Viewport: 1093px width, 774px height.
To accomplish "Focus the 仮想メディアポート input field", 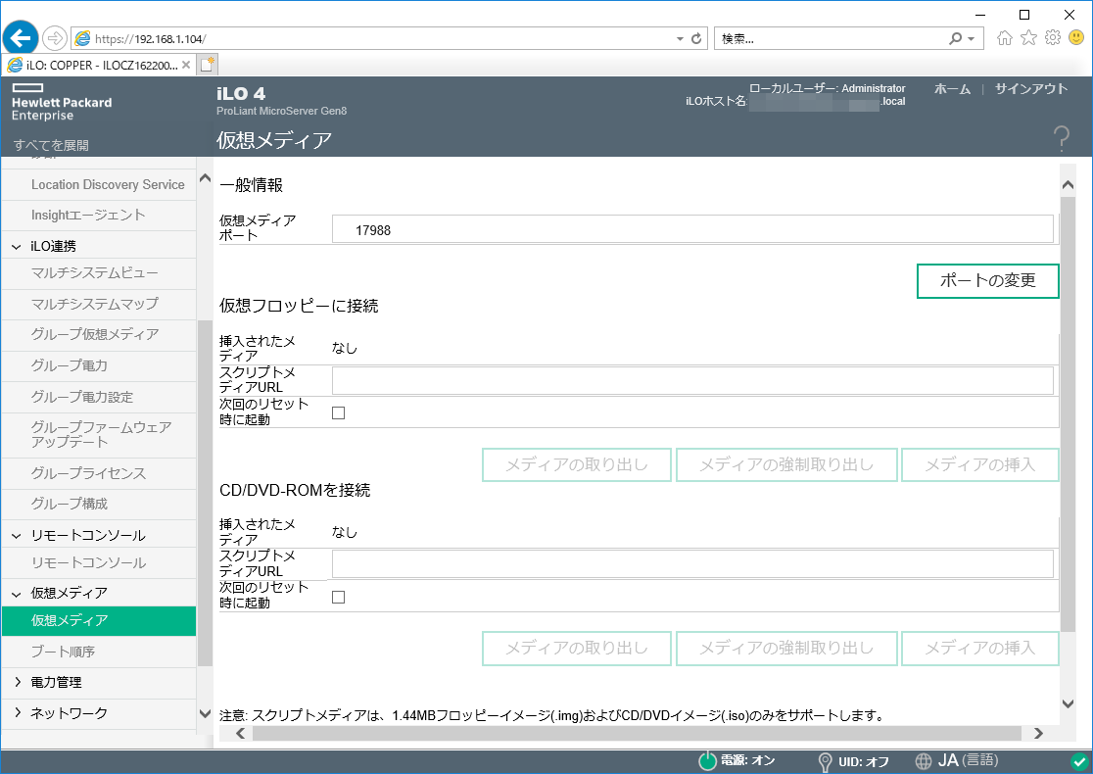I will [x=692, y=229].
